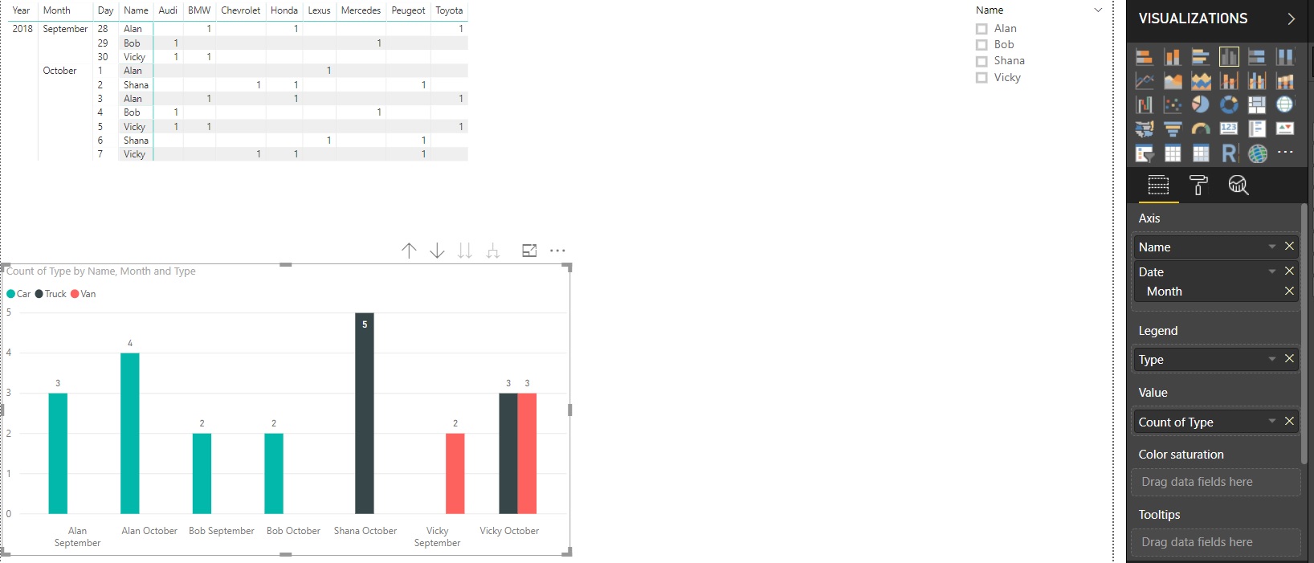Select the Ribbon chart visual
The image size is (1314, 563).
1285,81
